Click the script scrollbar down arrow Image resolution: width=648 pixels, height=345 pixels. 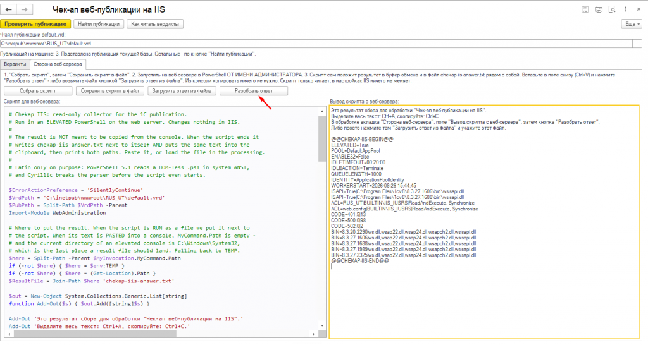tap(322, 325)
